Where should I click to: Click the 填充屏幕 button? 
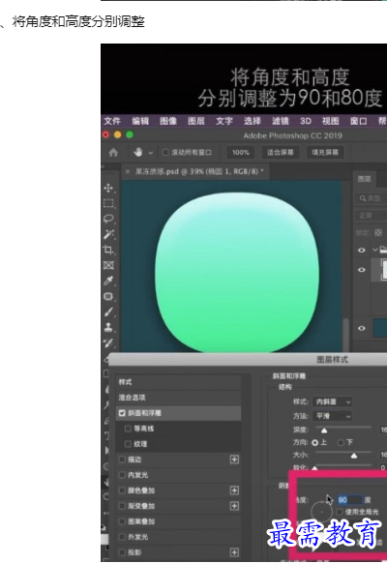coord(325,153)
